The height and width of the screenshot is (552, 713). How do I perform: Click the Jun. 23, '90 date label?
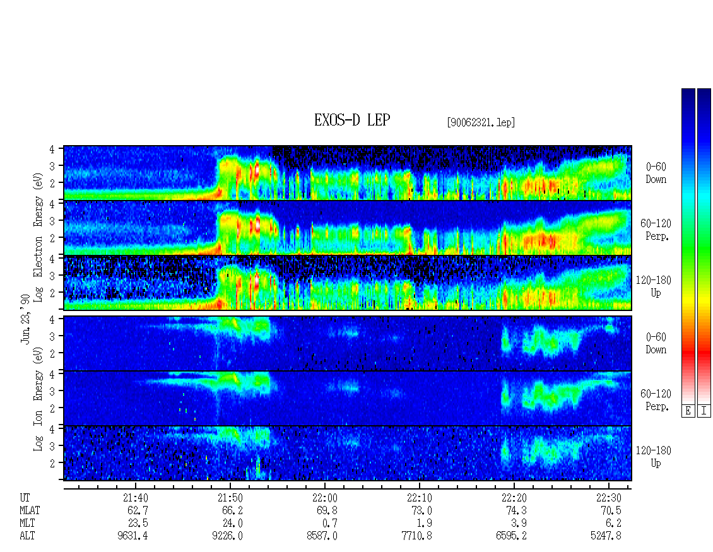[25, 319]
